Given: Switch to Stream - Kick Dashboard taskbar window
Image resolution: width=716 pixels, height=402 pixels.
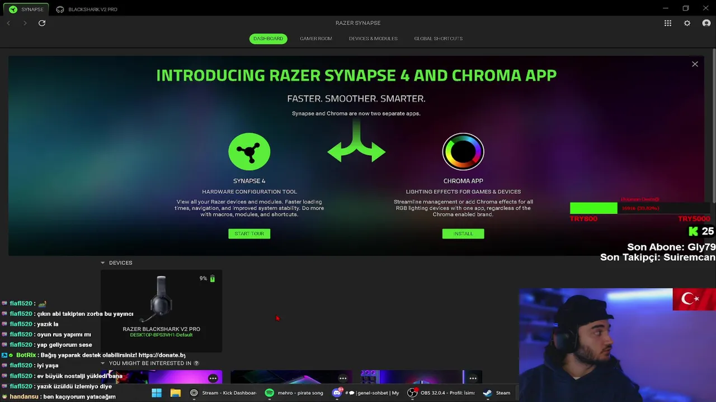Looking at the screenshot, I should coord(223,393).
